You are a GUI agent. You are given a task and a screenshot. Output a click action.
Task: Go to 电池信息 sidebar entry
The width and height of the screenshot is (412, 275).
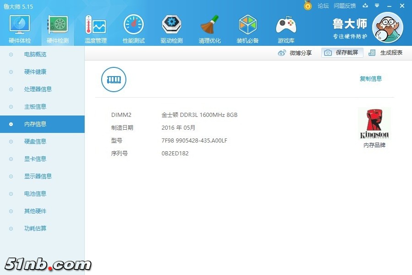tap(35, 194)
